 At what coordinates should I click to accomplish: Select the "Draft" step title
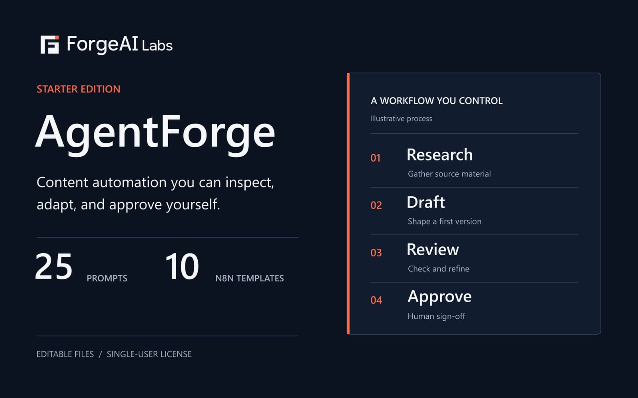click(x=426, y=202)
